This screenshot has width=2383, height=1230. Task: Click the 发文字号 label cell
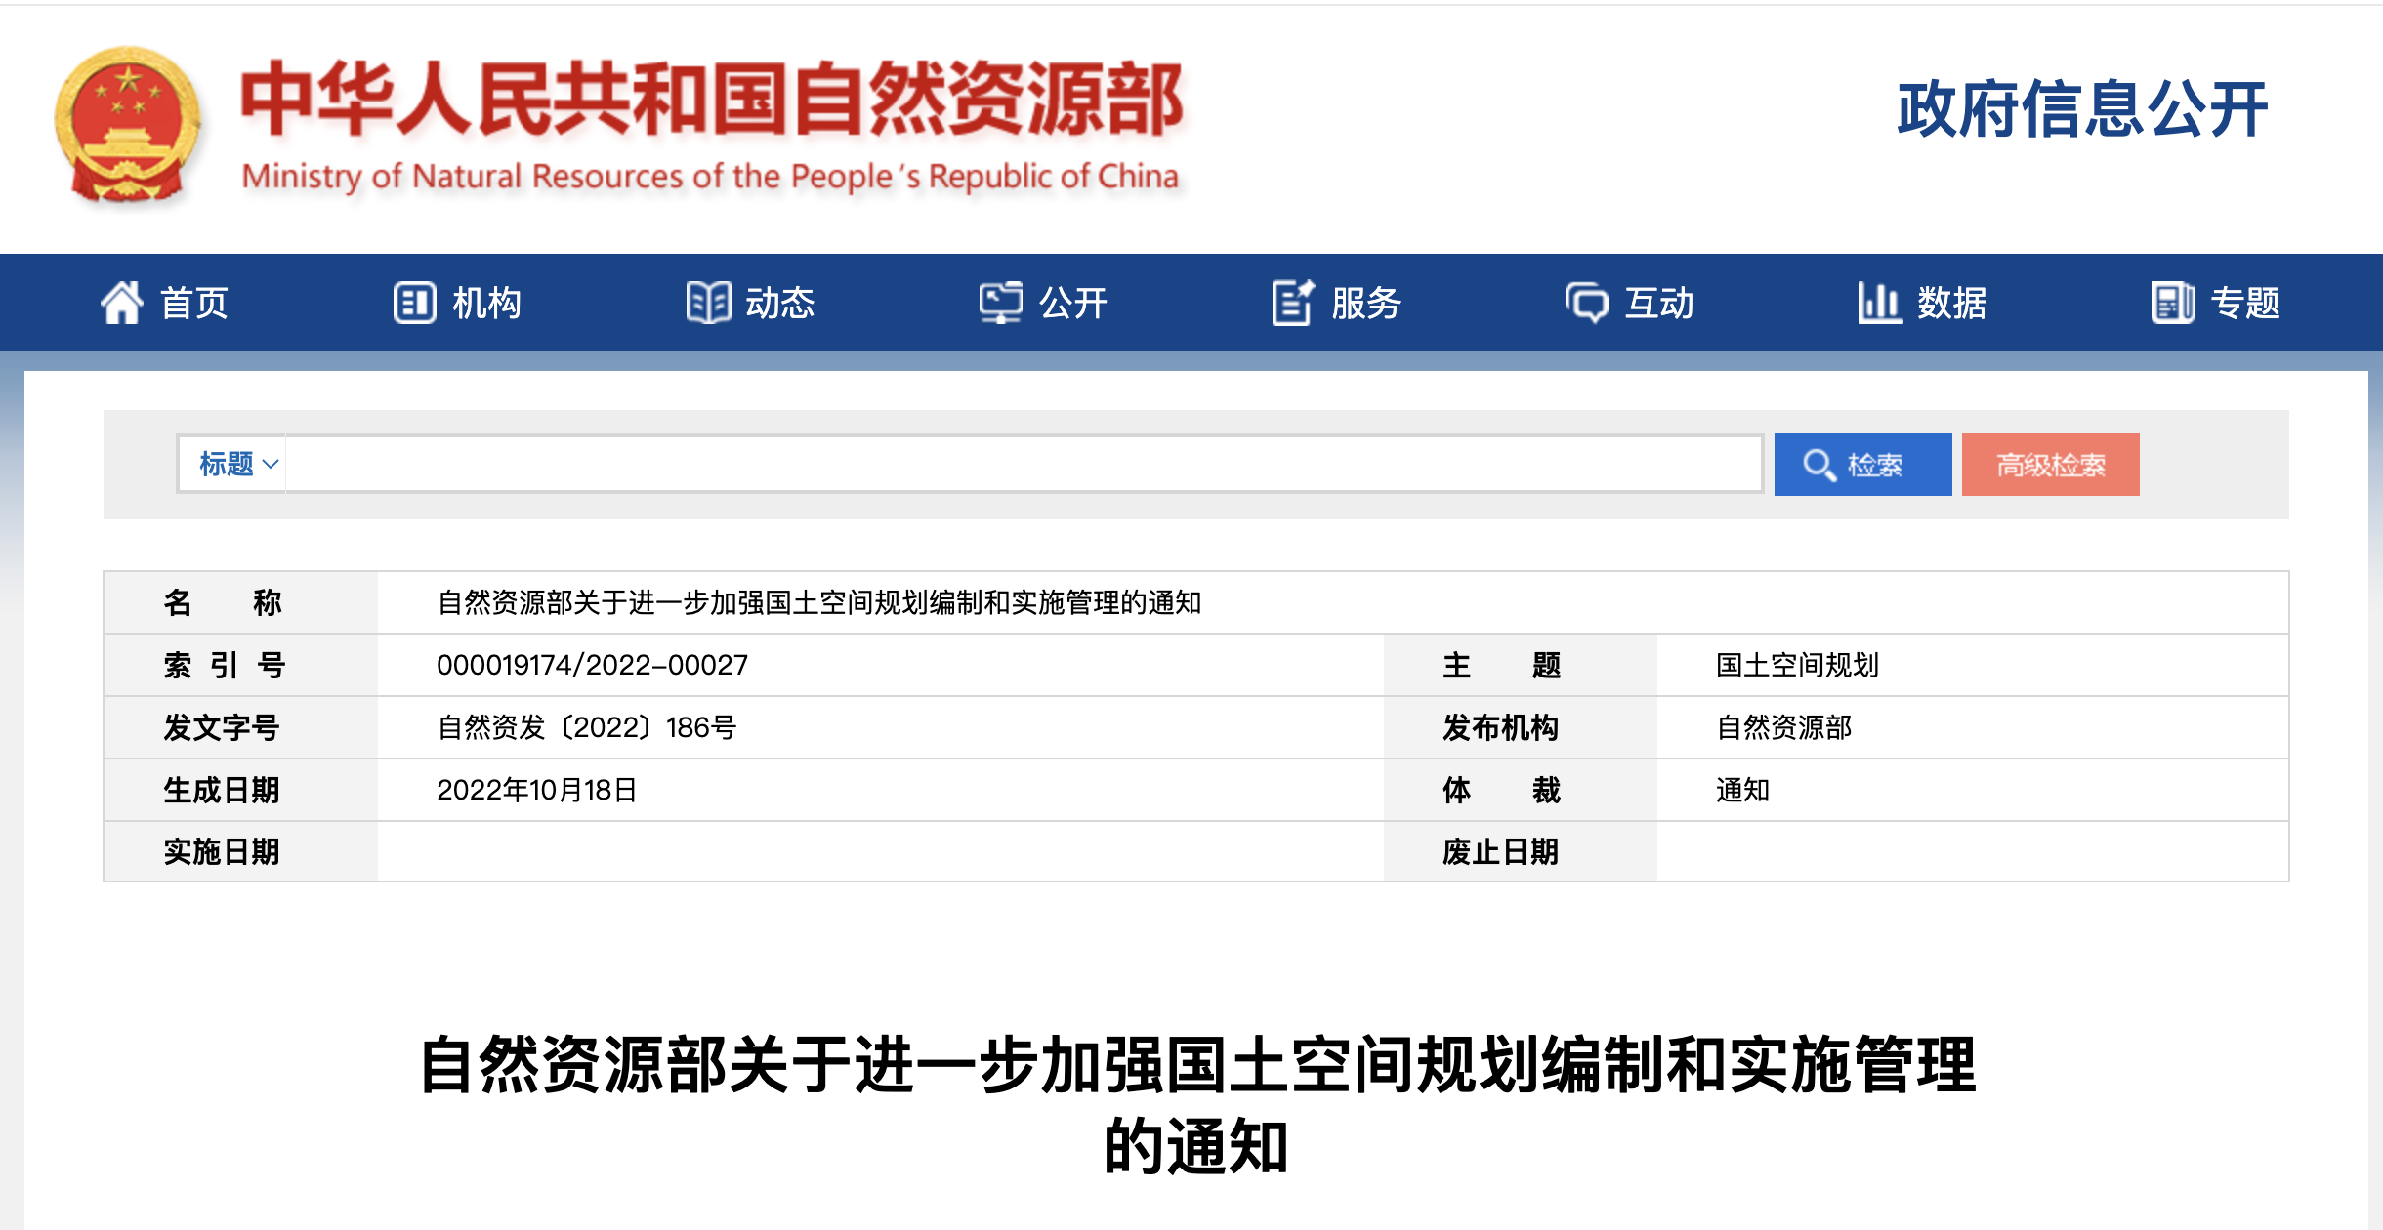[241, 727]
